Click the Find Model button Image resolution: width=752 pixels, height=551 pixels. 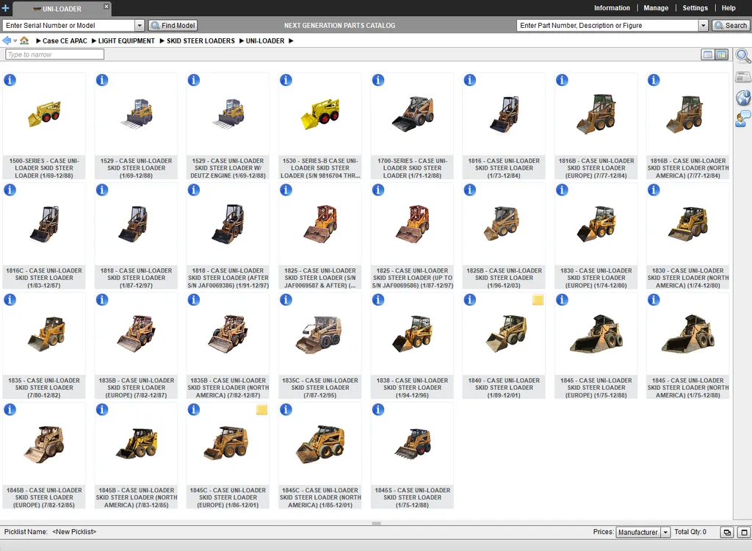pyautogui.click(x=173, y=26)
